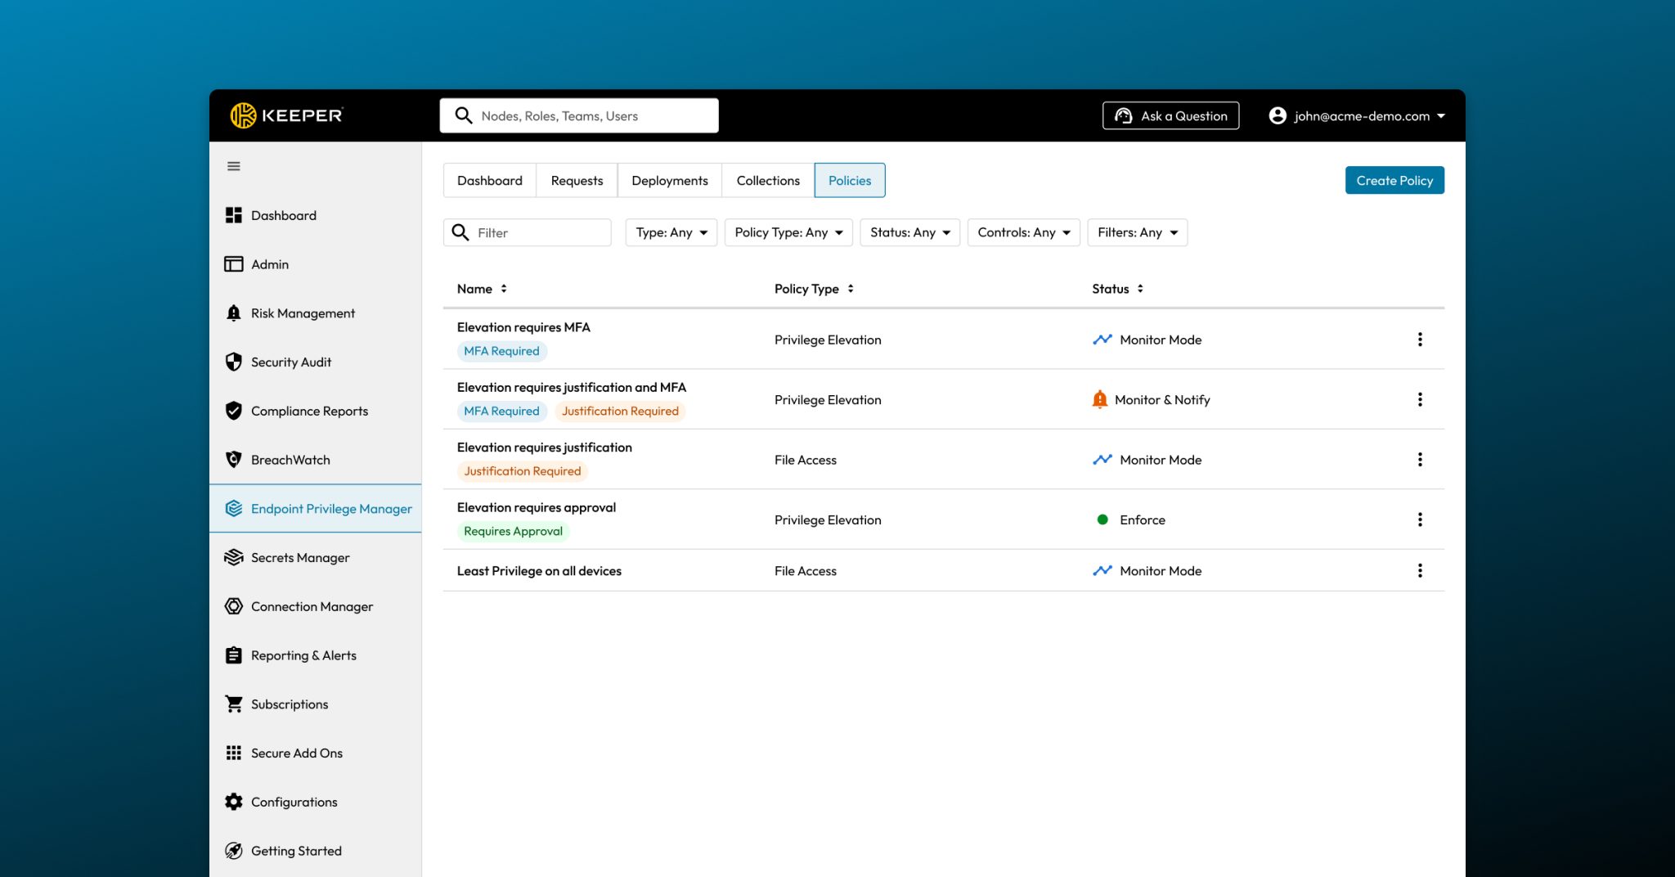Image resolution: width=1675 pixels, height=877 pixels.
Task: Open the kebab menu for Least Privilege on all devices
Action: [x=1421, y=570]
